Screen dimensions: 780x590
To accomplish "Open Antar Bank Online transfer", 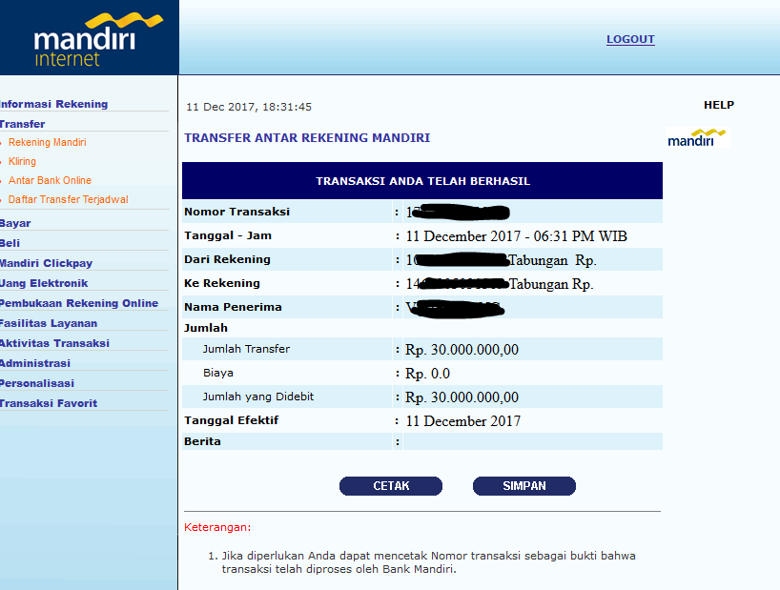I will click(x=51, y=181).
